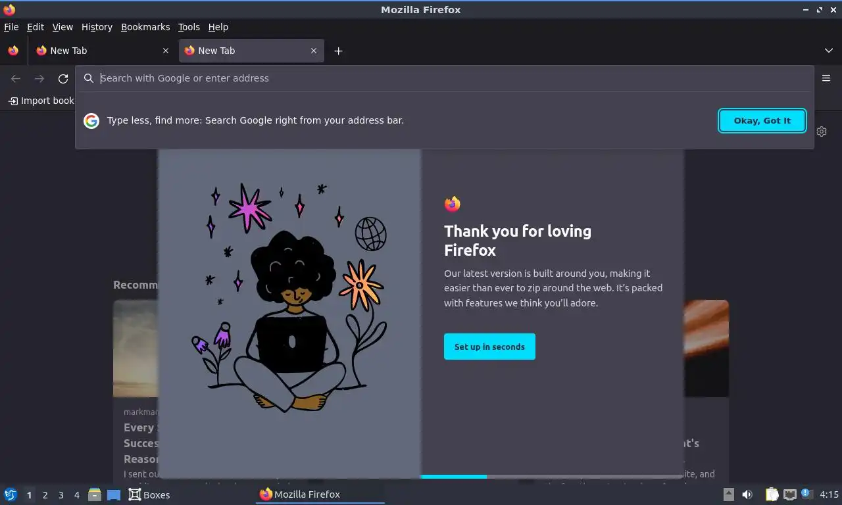Open the volume control tray icon

coord(747,494)
